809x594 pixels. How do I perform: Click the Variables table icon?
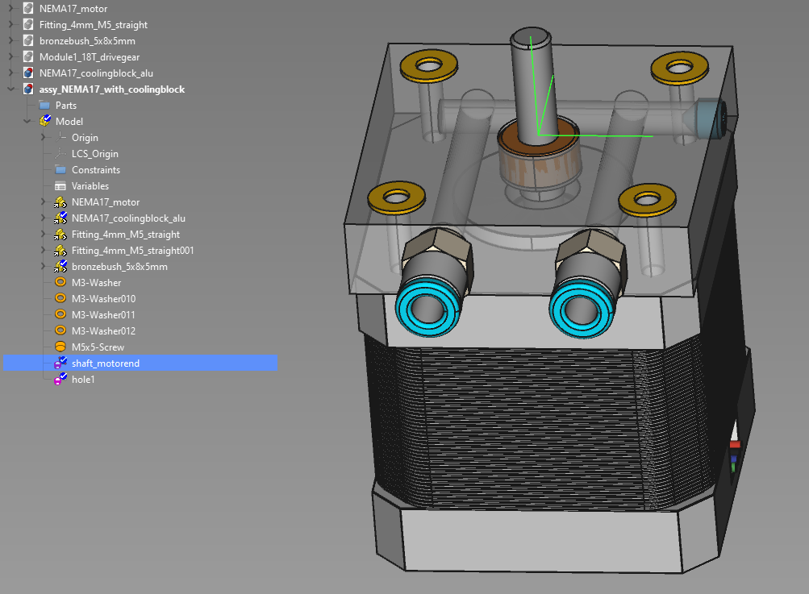[x=60, y=186]
